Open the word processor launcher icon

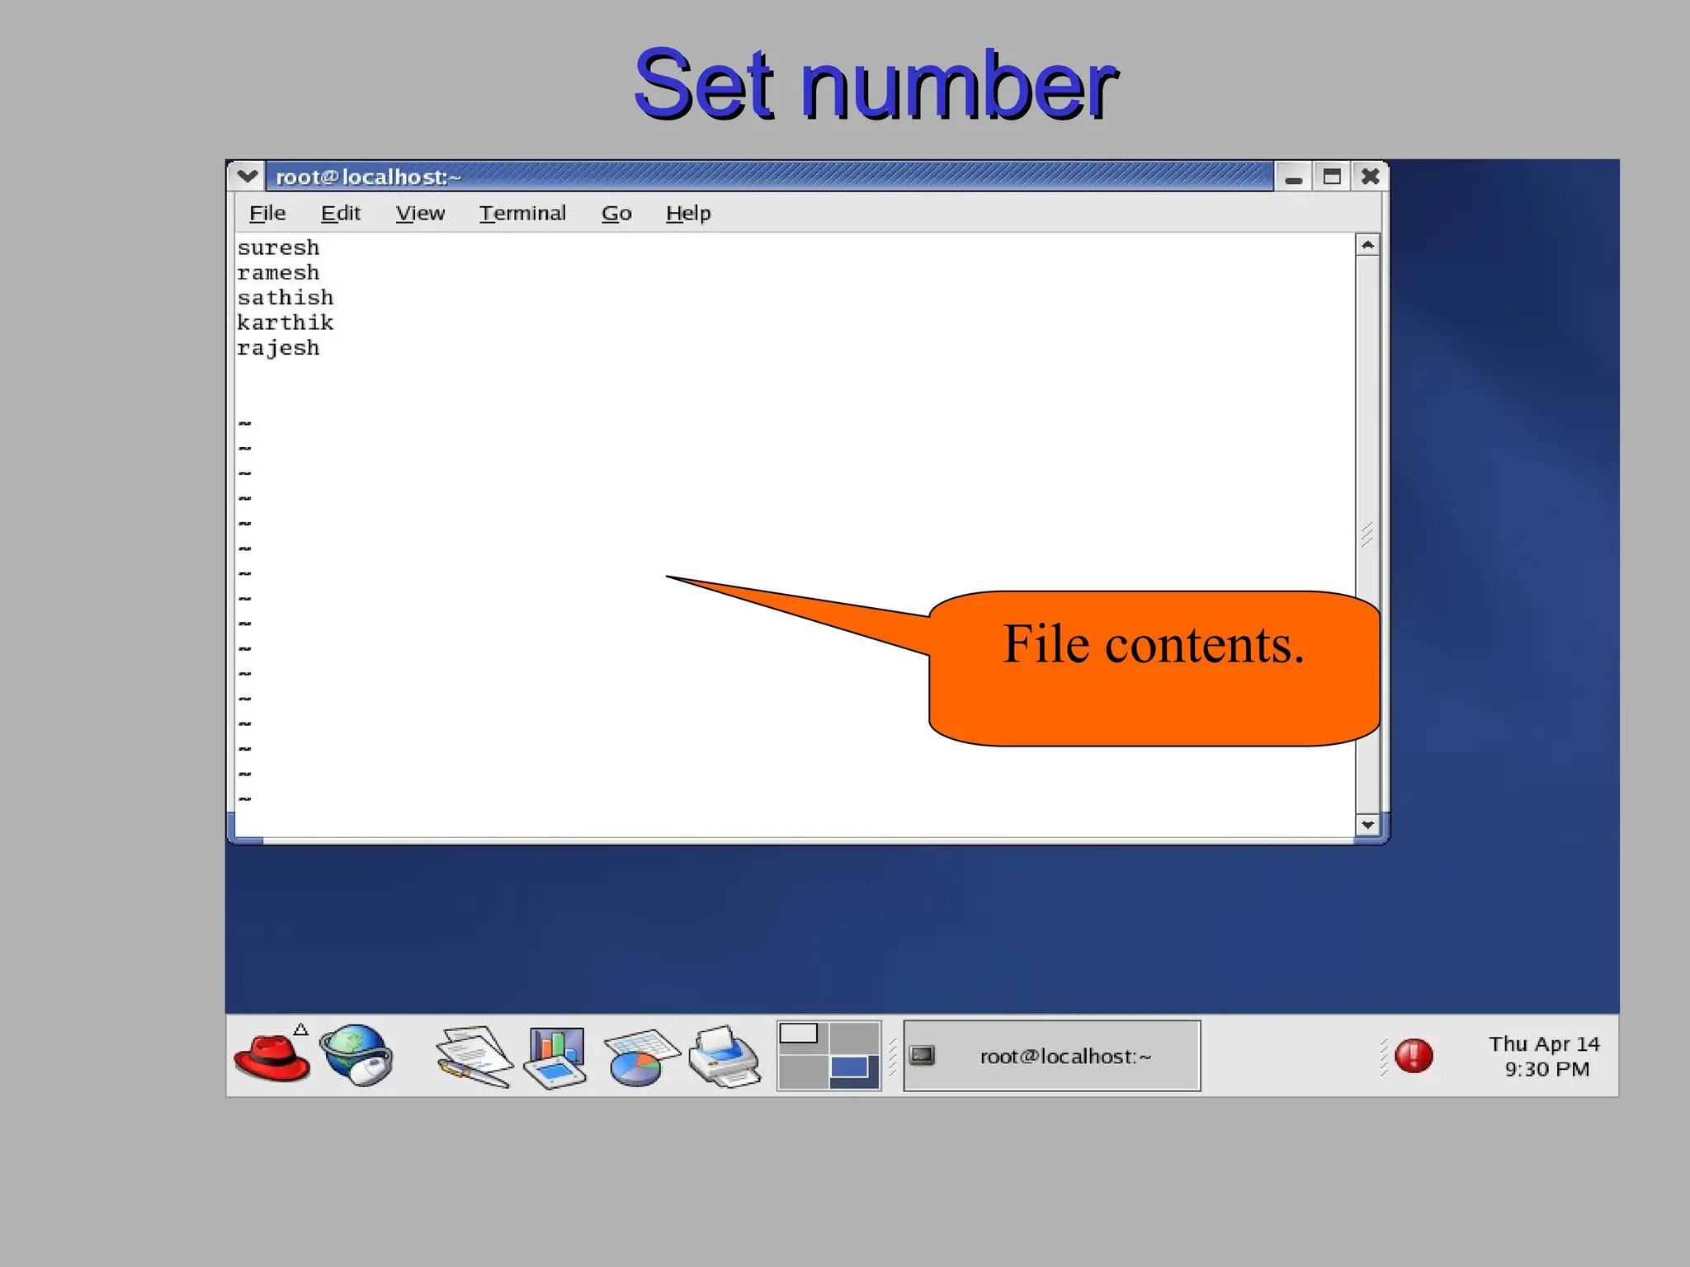click(x=474, y=1057)
